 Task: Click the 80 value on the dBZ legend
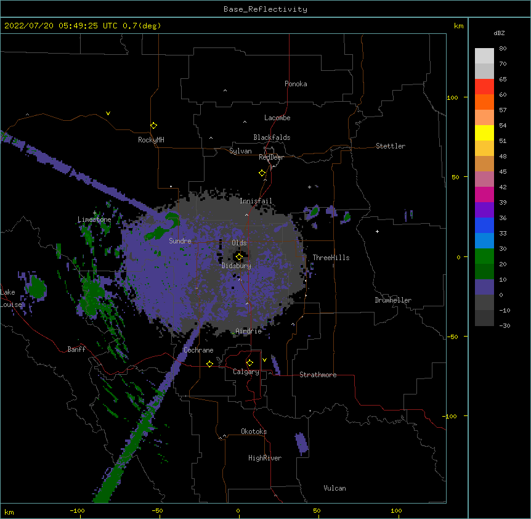pos(503,49)
